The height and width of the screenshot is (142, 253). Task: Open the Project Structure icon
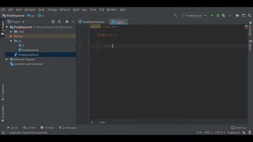pyautogui.click(x=237, y=15)
